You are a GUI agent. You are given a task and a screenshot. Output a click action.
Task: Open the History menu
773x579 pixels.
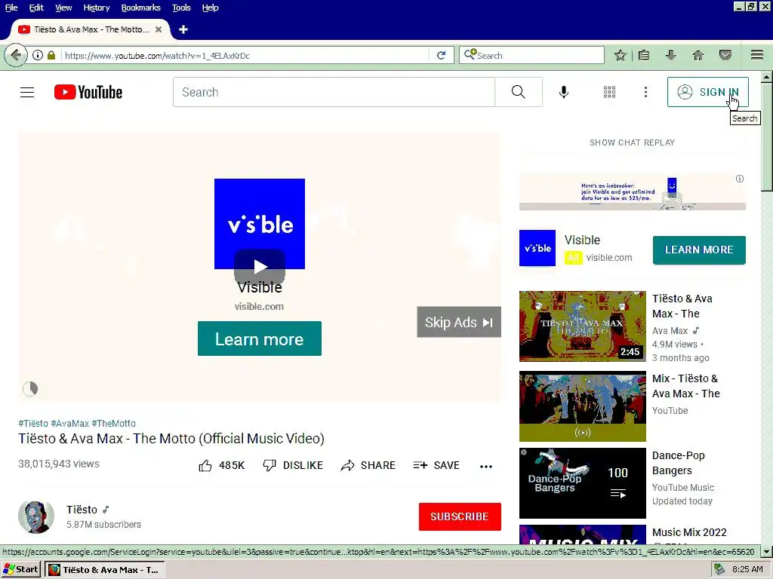click(x=96, y=8)
